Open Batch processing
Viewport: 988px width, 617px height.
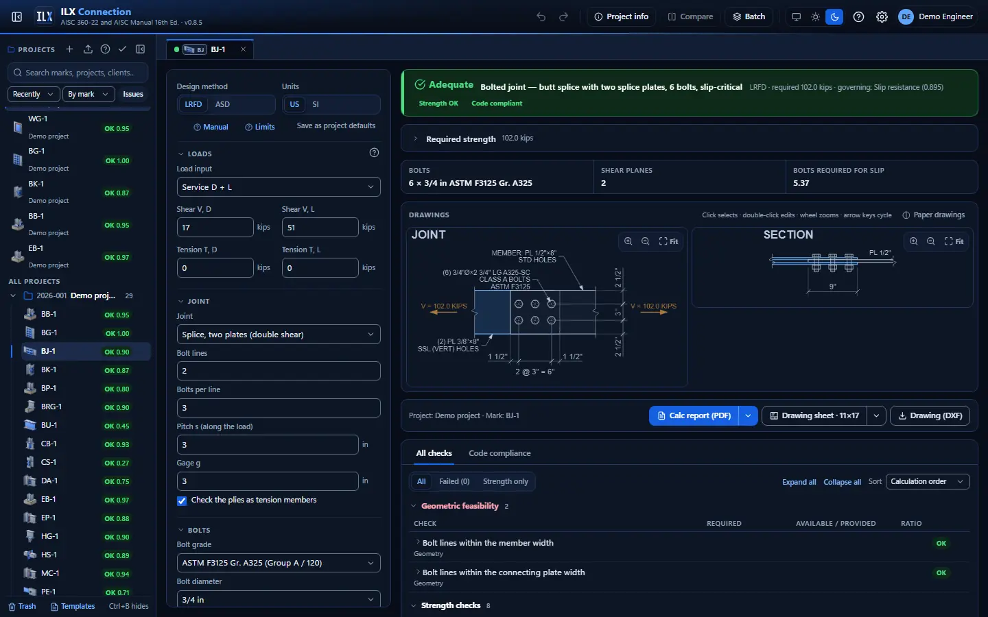point(749,16)
